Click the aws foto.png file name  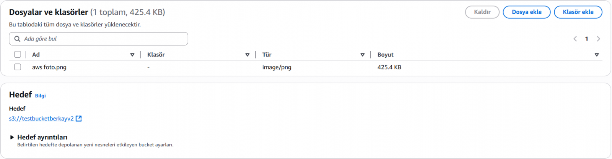pyautogui.click(x=49, y=67)
